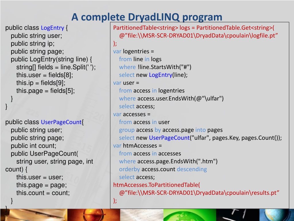Select the 'public class UserPageCount{' line
The width and height of the screenshot is (294, 221).
coord(45,122)
